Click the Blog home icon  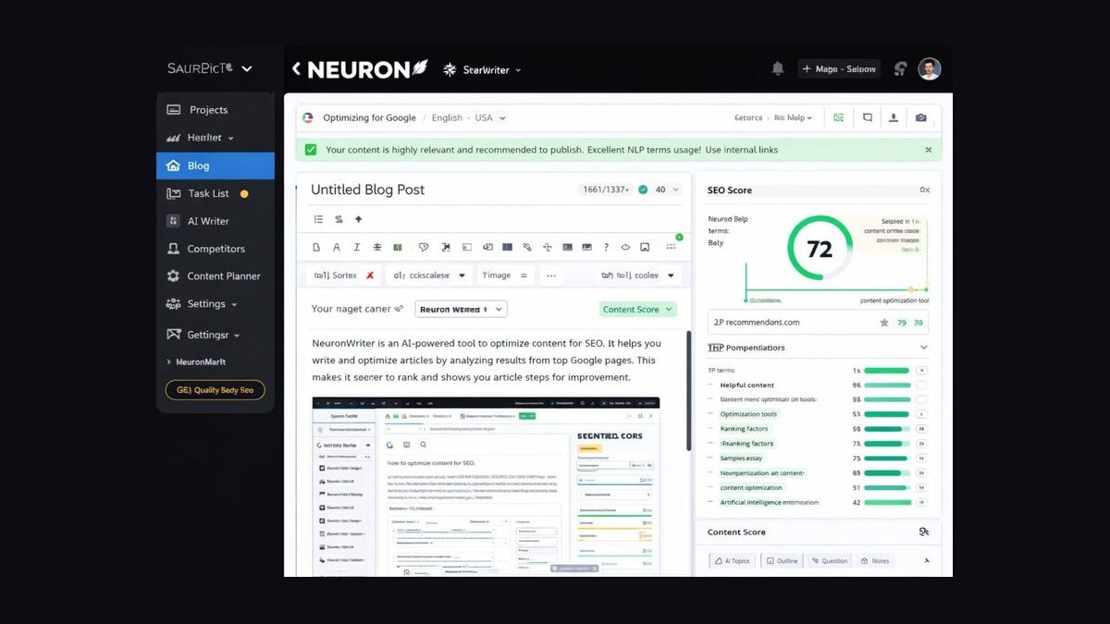(x=173, y=165)
